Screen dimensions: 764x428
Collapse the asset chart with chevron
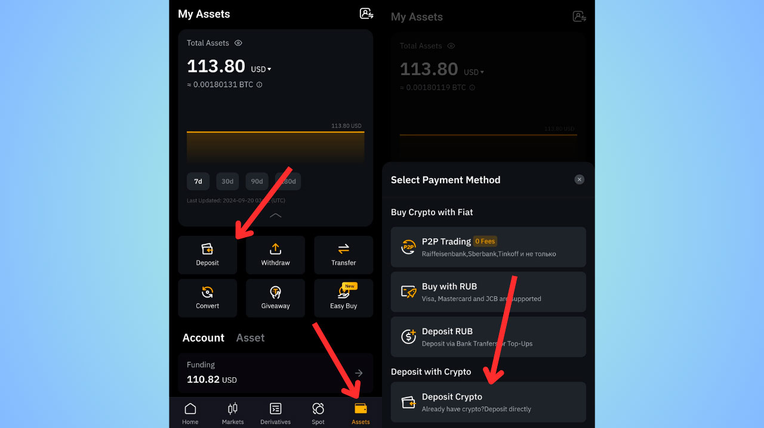tap(275, 215)
